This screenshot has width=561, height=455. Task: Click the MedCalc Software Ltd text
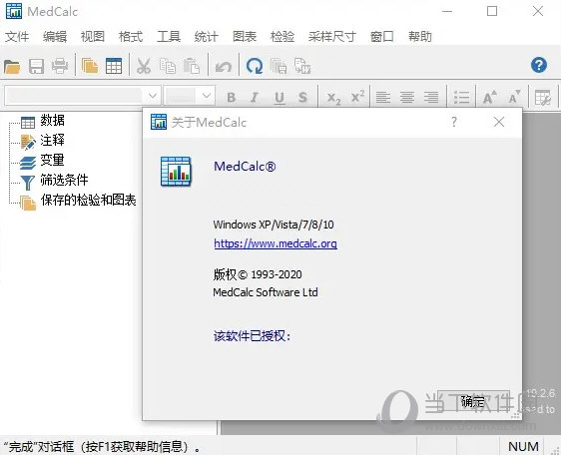(266, 292)
